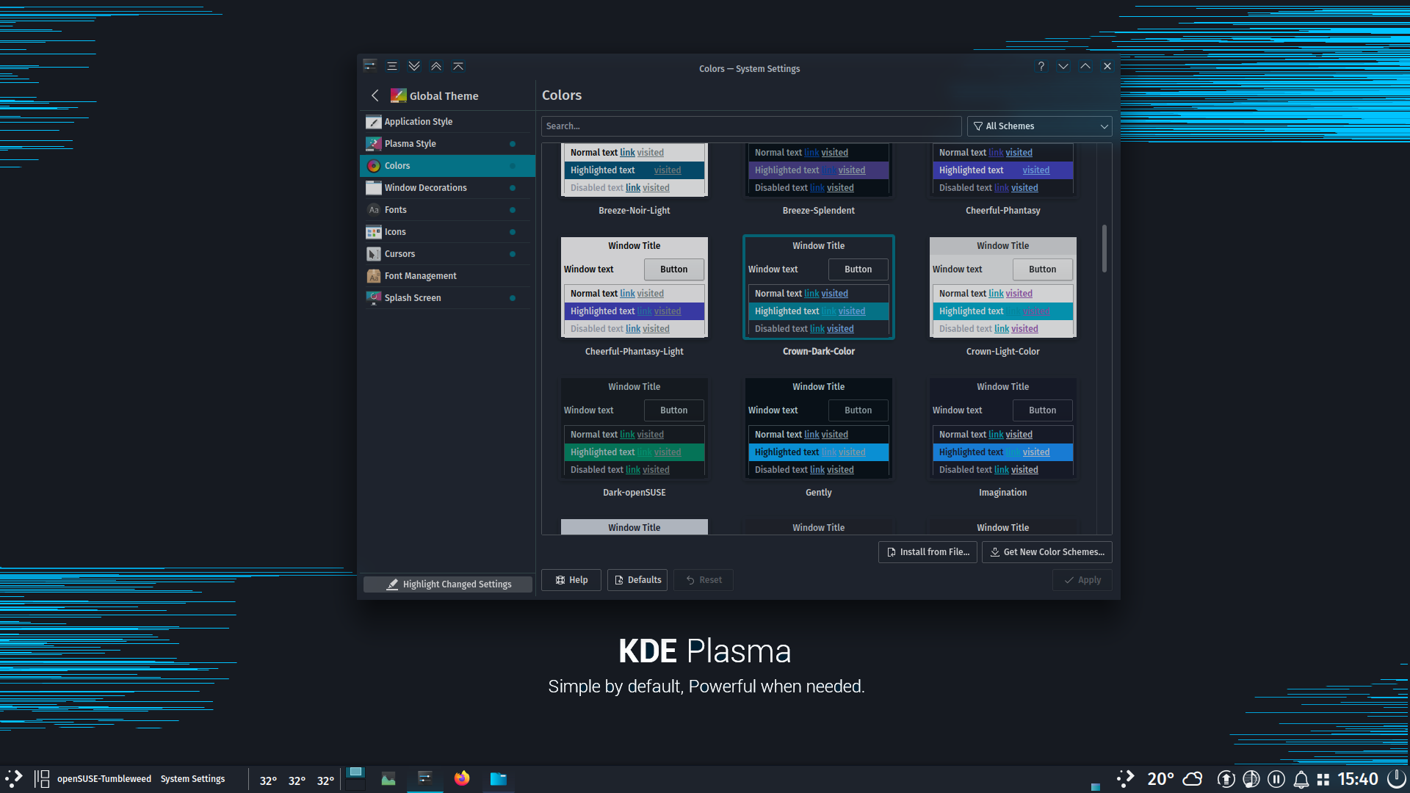Click the System Settings taskbar entry

point(193,779)
